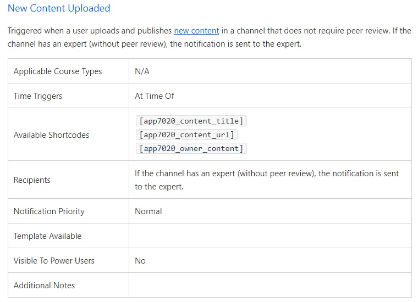Click the 'Recipients' row label
This screenshot has width=418, height=302.
coord(32,180)
